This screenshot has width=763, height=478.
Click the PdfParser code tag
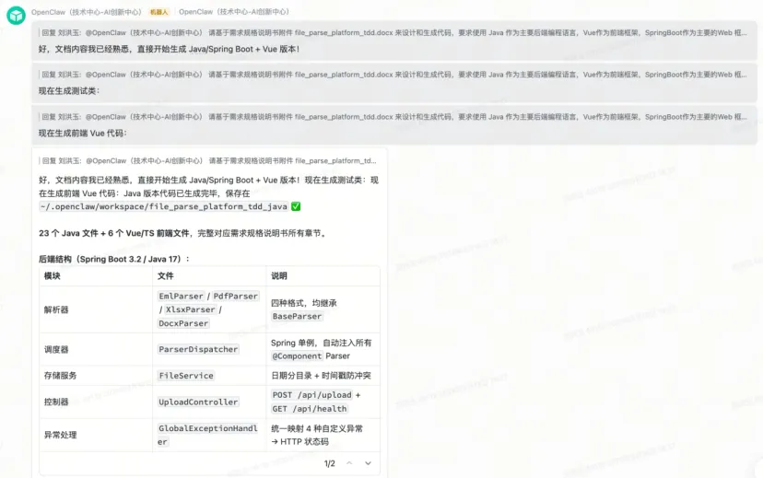click(236, 297)
